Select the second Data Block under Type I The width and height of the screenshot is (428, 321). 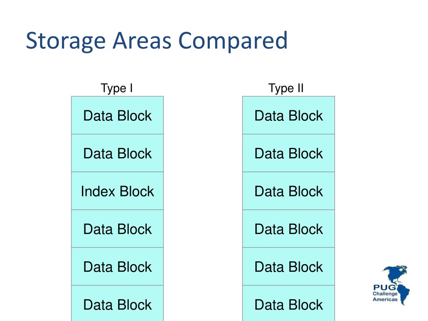(x=117, y=153)
